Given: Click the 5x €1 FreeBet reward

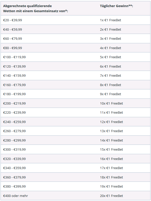Looking at the screenshot, I should [110, 57].
